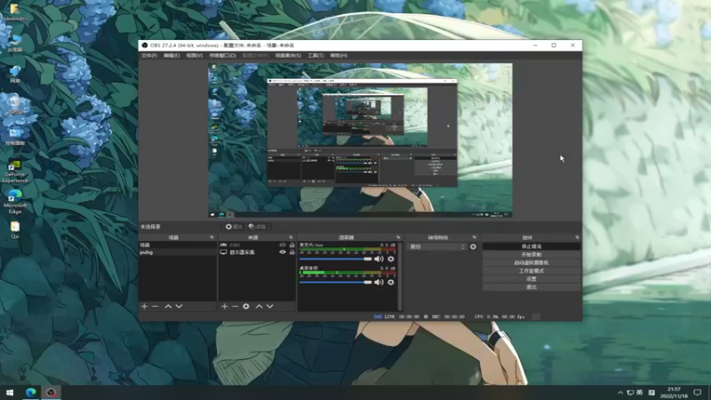Viewport: 711px width, 400px height.
Task: Open the Edit (E) menu
Action: (x=172, y=55)
